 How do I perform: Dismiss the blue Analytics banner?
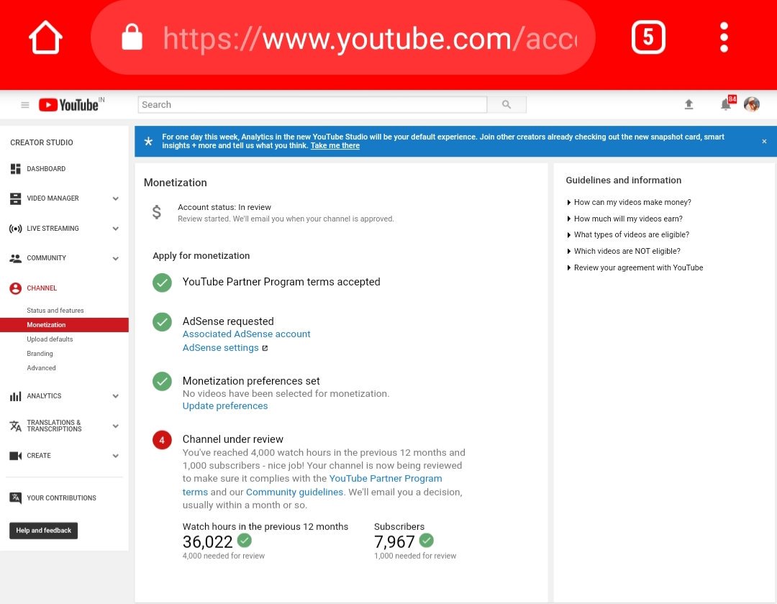(x=764, y=142)
